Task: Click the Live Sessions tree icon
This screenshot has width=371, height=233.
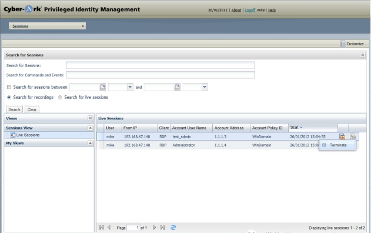Action: (x=12, y=135)
